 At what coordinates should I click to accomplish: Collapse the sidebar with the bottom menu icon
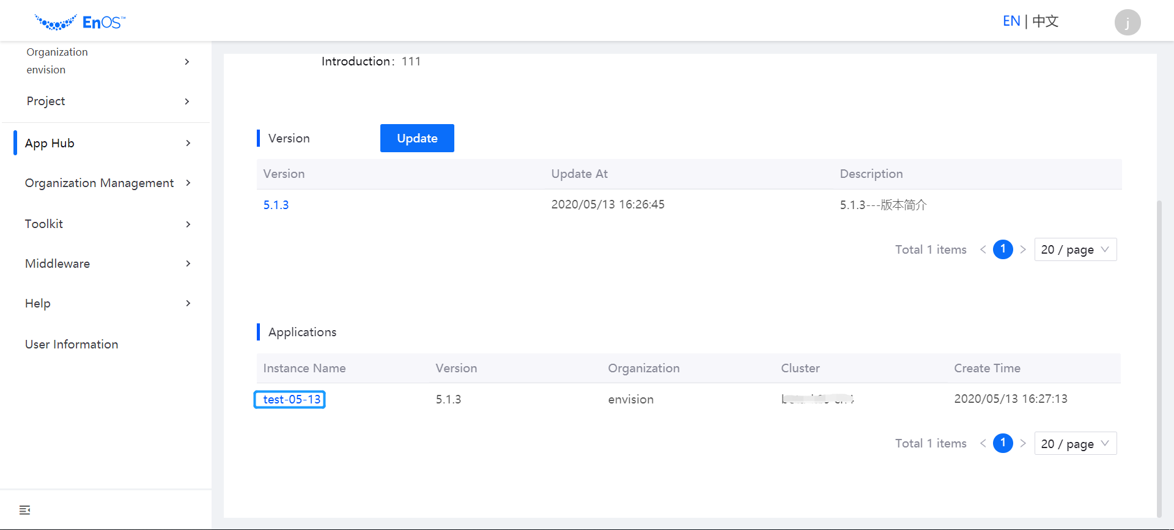coord(24,510)
